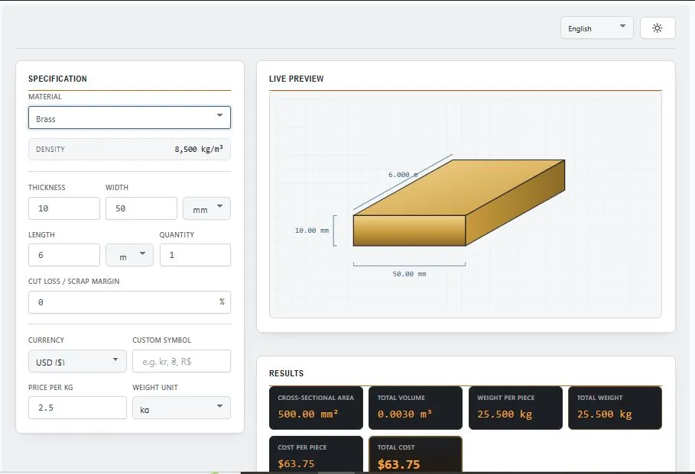This screenshot has height=474, width=695.
Task: Click the Weight Per Piece result card
Action: [x=515, y=408]
